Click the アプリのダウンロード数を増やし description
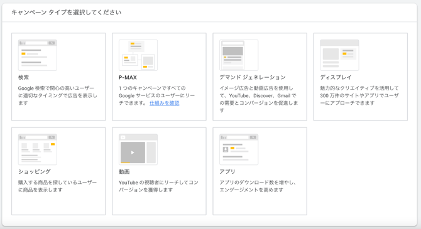The width and height of the screenshot is (421, 229). (258, 186)
